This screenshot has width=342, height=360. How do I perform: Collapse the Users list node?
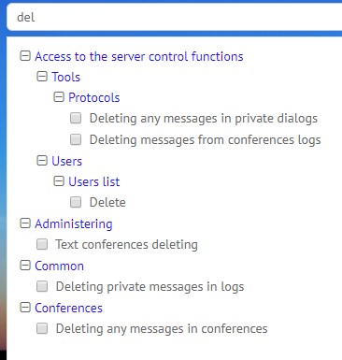(x=59, y=181)
